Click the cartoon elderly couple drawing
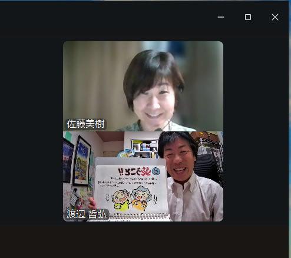Screen dimensions: 291x258 [131, 199]
